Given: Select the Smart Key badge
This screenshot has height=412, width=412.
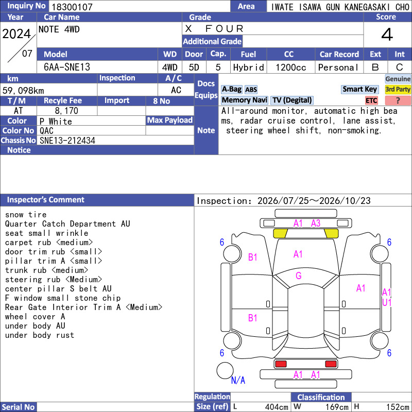Looking at the screenshot, I should (359, 89).
